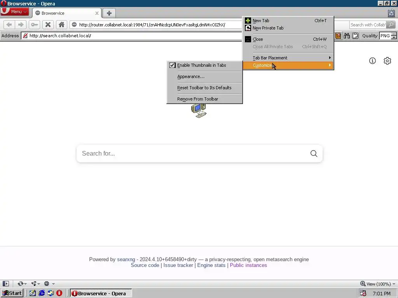This screenshot has width=398, height=298.
Task: Open the searxng link
Action: click(x=126, y=260)
